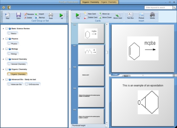Check the General Chemistry set checkbox
Screen dimensions: 177x128
point(9,64)
